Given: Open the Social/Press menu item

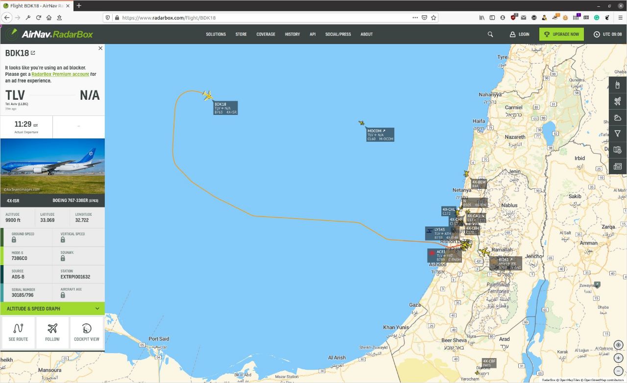Looking at the screenshot, I should tap(338, 34).
